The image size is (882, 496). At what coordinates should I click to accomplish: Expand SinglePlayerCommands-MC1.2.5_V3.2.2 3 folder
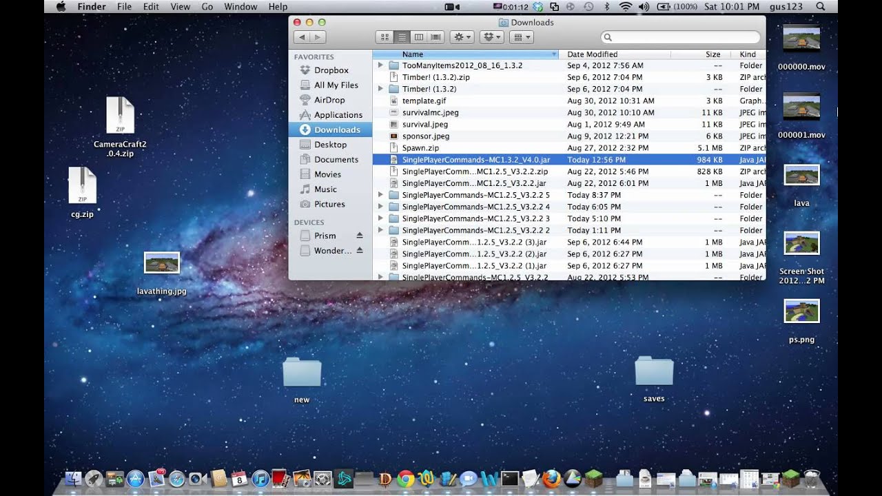[x=380, y=218]
